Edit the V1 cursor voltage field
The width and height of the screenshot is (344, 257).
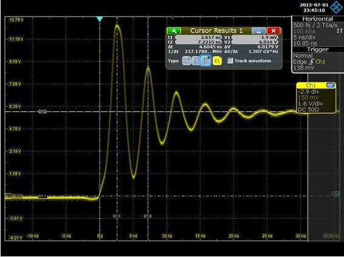tap(255, 37)
